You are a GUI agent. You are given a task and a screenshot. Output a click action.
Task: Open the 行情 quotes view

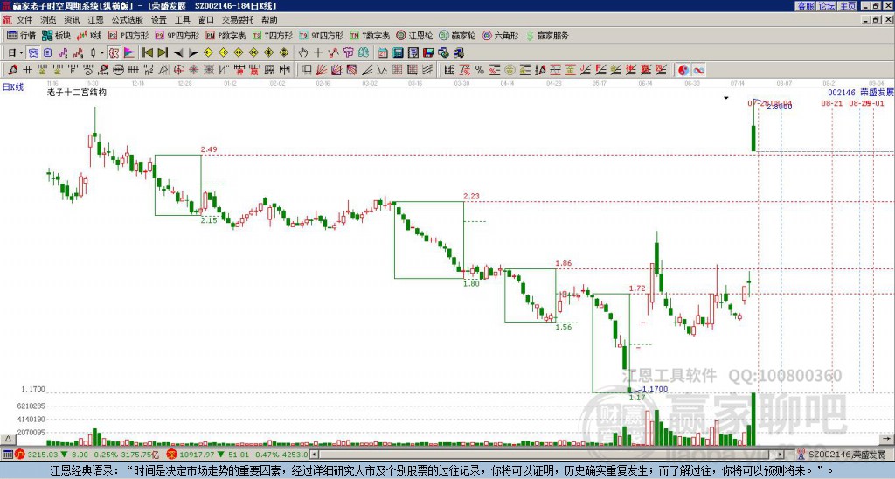21,35
